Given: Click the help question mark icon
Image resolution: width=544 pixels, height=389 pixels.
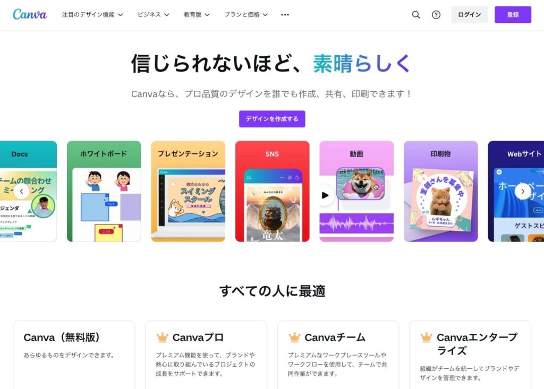Looking at the screenshot, I should [x=436, y=14].
